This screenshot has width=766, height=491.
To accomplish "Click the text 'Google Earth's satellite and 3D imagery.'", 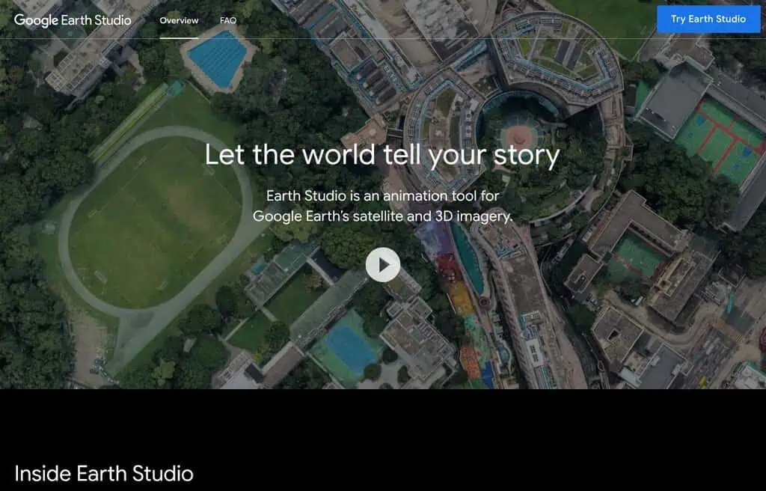I will click(x=382, y=216).
